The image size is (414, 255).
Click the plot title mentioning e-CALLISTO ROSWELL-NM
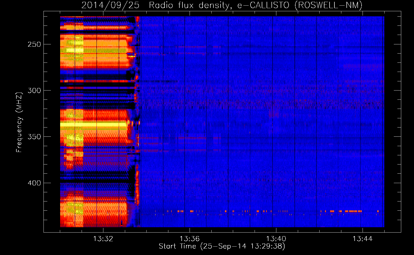pos(222,5)
